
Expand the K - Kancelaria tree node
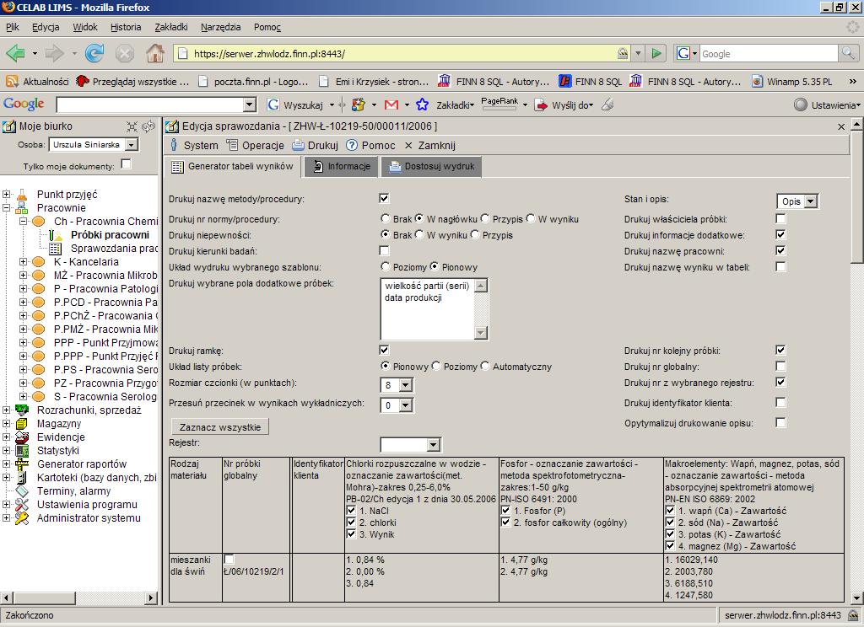[x=23, y=262]
